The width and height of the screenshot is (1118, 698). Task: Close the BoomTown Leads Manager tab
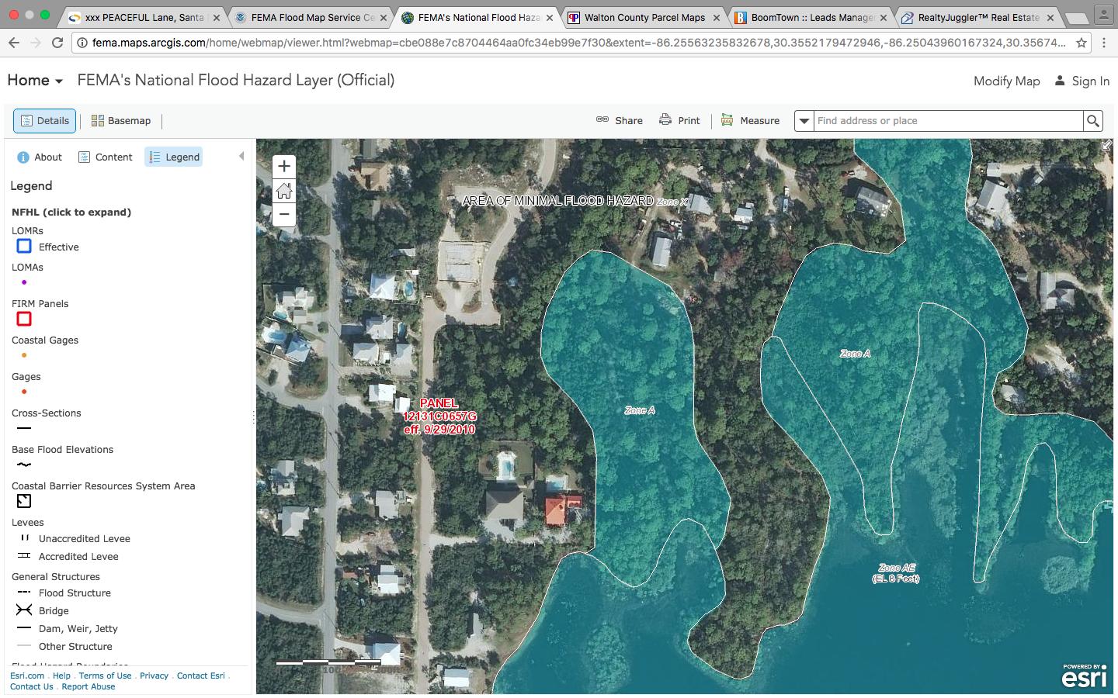(x=883, y=17)
